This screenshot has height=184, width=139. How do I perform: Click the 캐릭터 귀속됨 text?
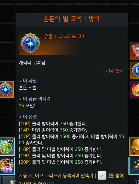coord(32,63)
